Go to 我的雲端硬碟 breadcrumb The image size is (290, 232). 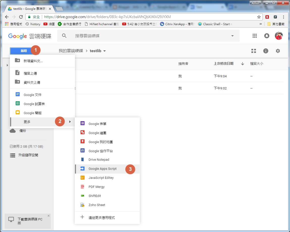coord(71,51)
